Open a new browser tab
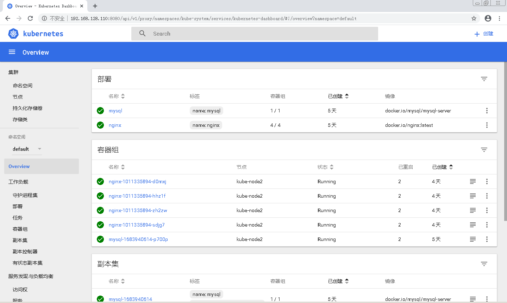This screenshot has height=303, width=507. pyautogui.click(x=95, y=6)
